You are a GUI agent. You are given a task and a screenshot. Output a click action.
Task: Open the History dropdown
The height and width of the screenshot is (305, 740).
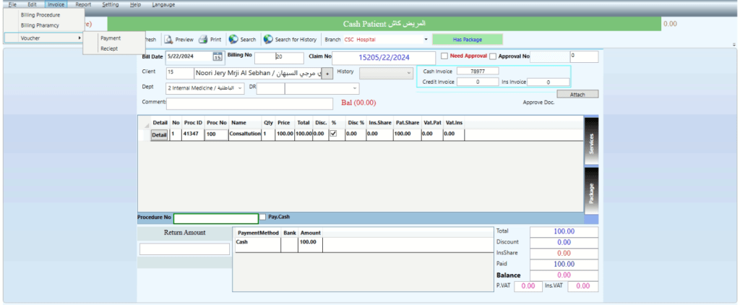[408, 73]
